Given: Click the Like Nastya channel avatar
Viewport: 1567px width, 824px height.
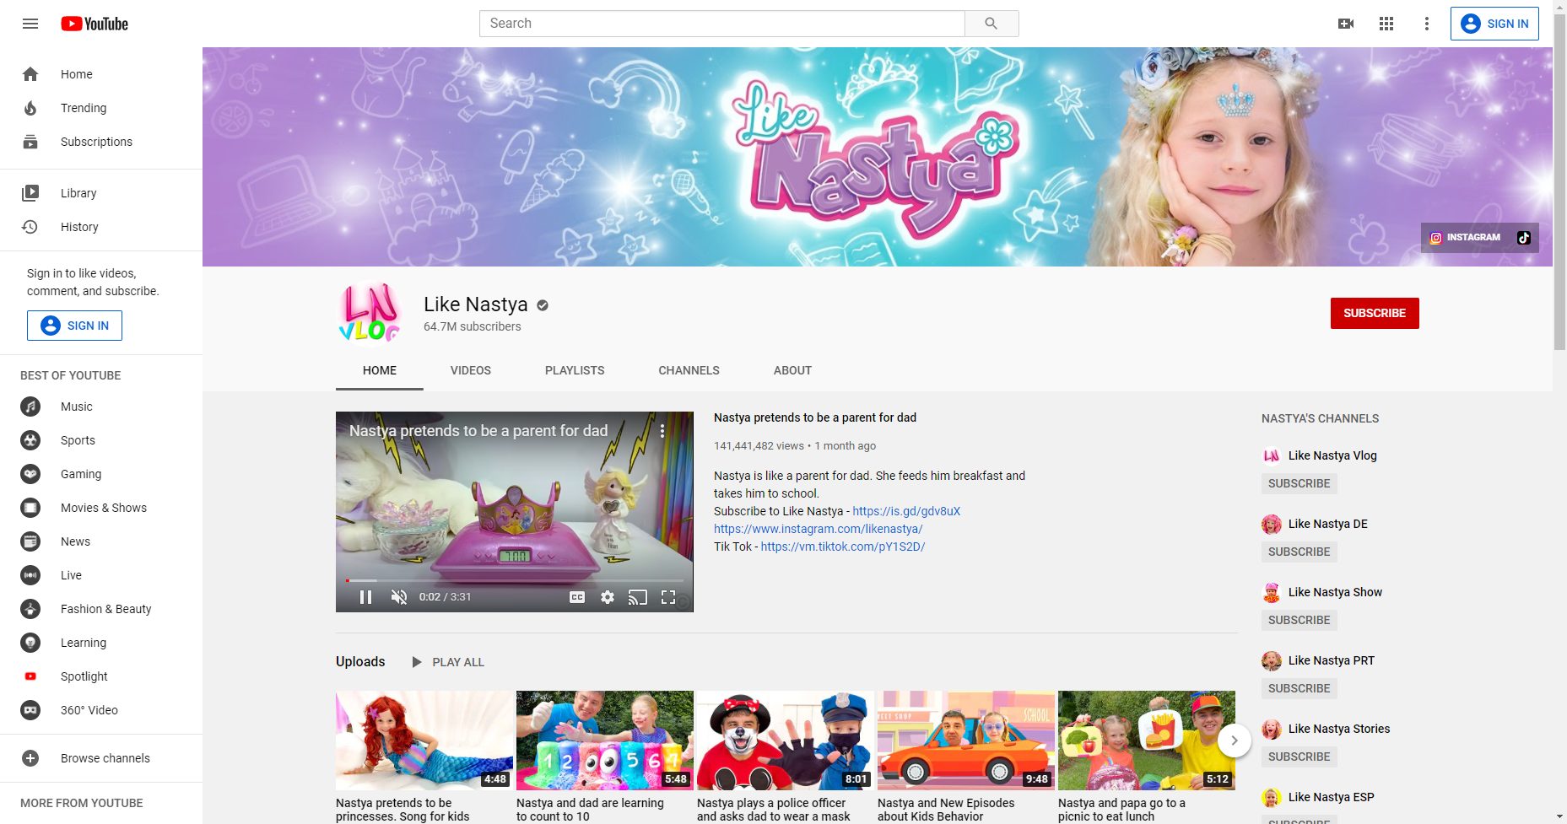Looking at the screenshot, I should pyautogui.click(x=370, y=312).
